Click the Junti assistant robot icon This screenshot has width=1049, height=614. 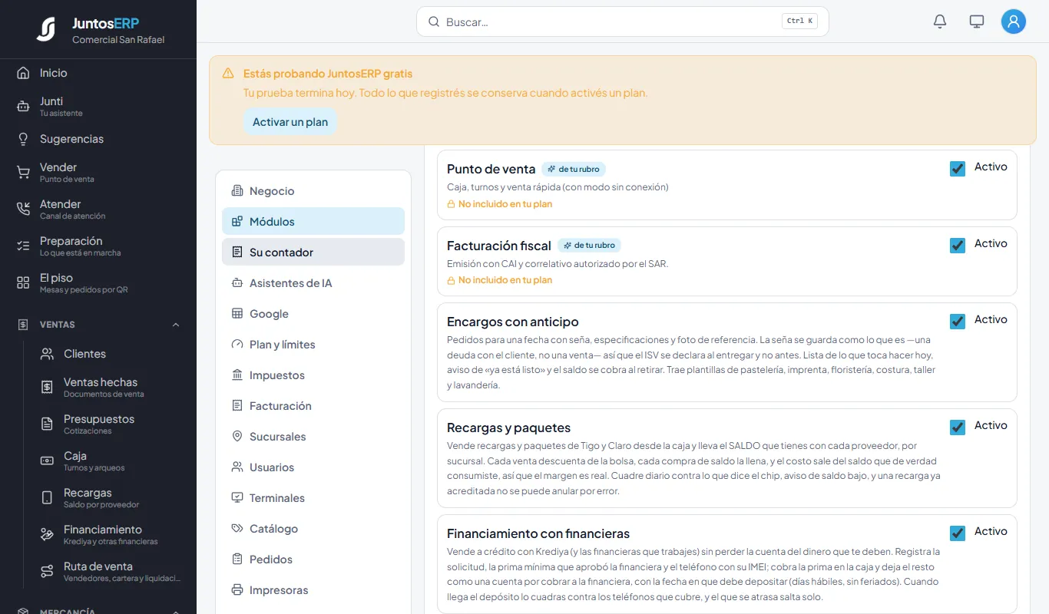click(x=23, y=106)
